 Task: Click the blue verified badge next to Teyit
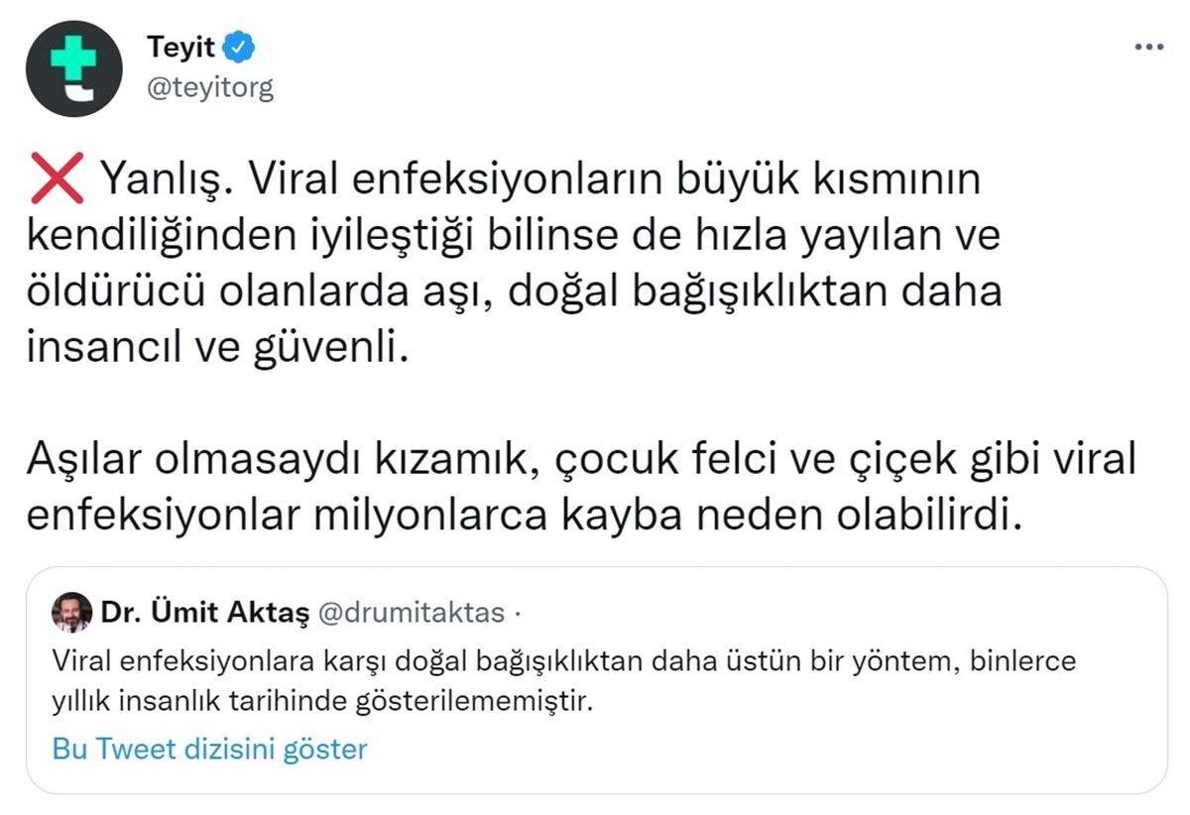tap(236, 45)
